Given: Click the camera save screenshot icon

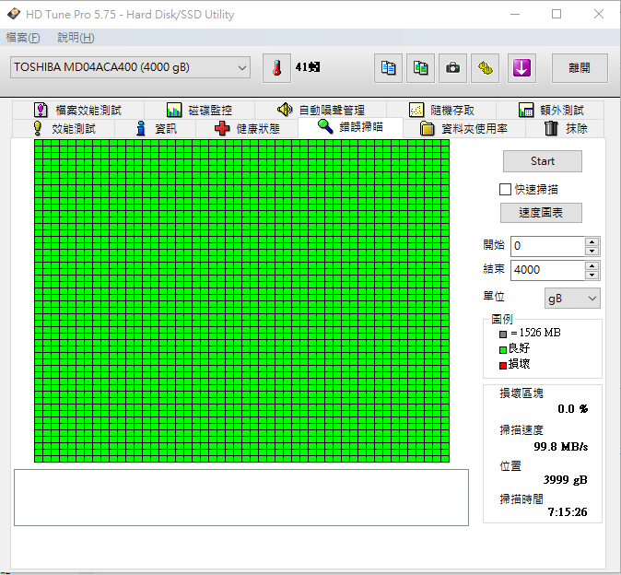Looking at the screenshot, I should (x=452, y=68).
